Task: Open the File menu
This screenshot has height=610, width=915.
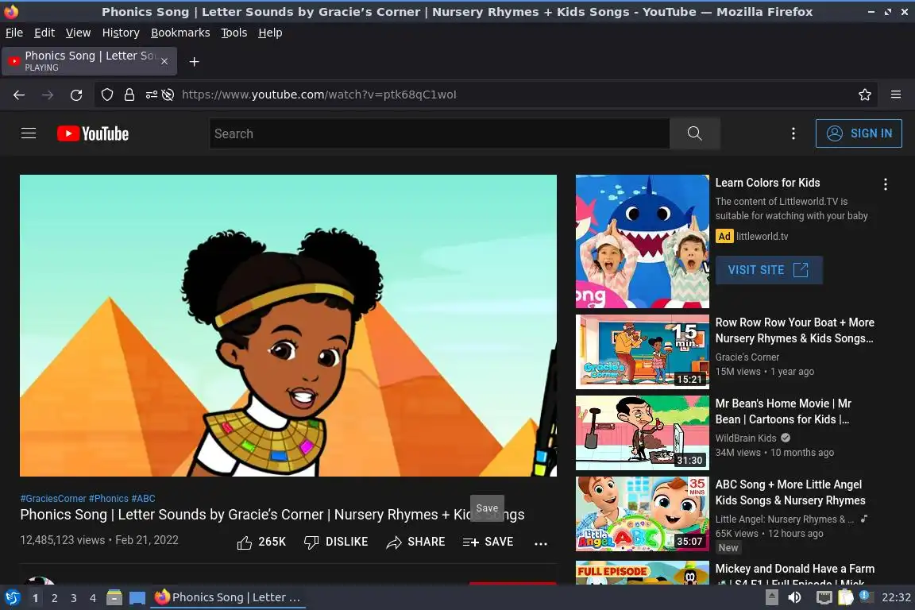Action: click(14, 33)
